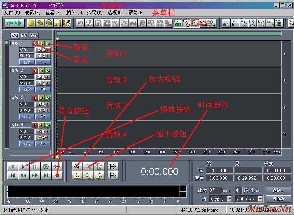This screenshot has width=294, height=215.
Task: Switch to the EQ tab
Action: 24,36
